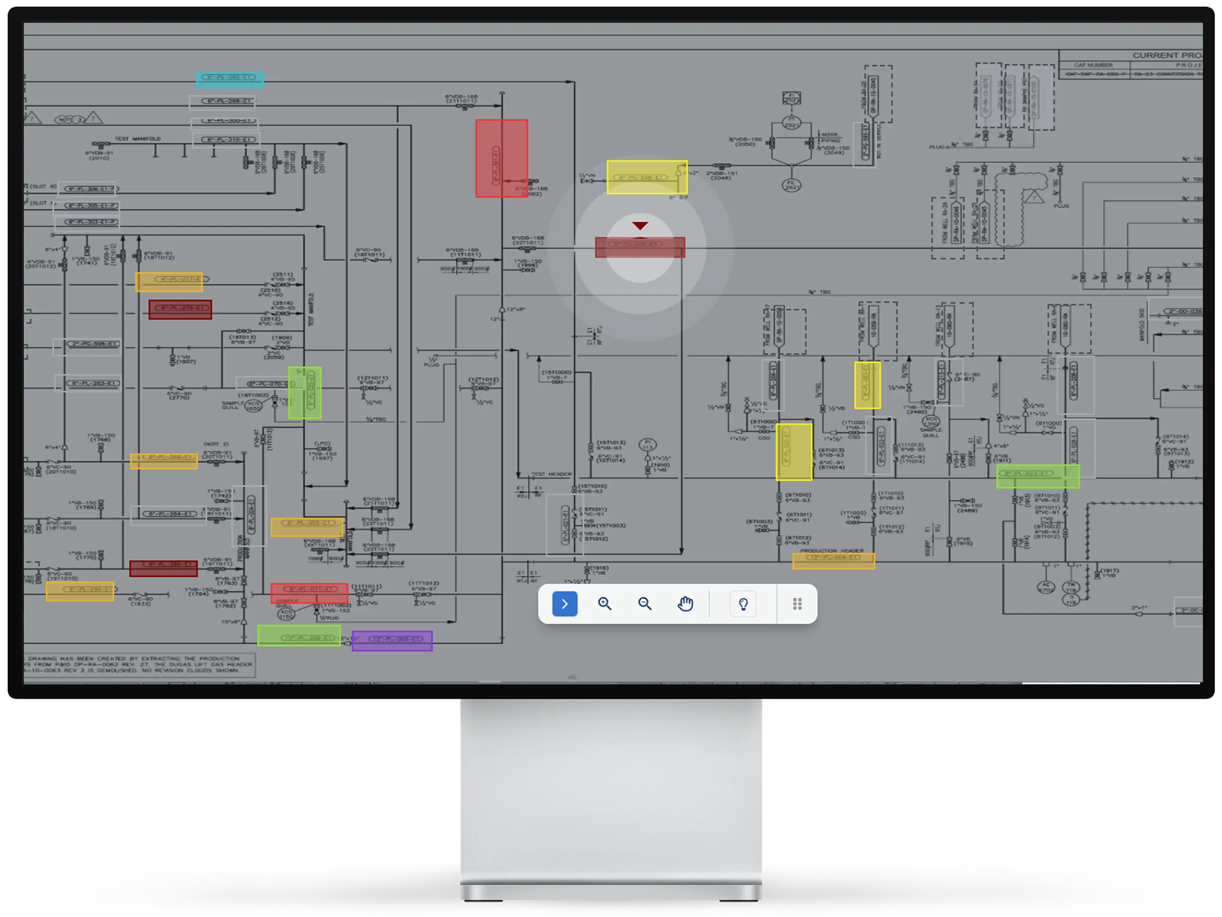Click the orange highlighted 4"-PL-217 tag
1222x917 pixels.
169,281
